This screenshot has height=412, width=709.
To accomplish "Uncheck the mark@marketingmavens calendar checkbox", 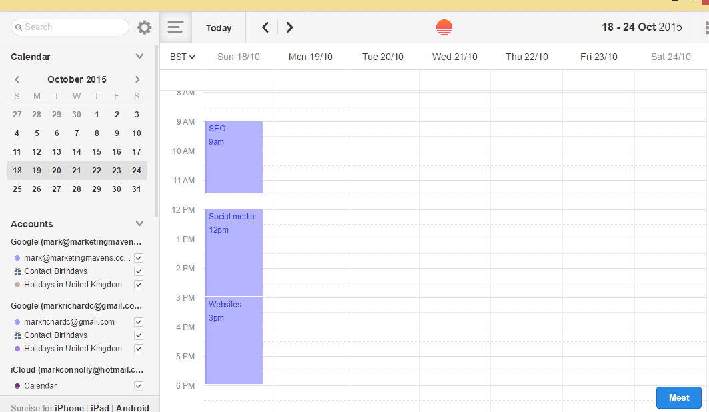I will click(x=139, y=258).
